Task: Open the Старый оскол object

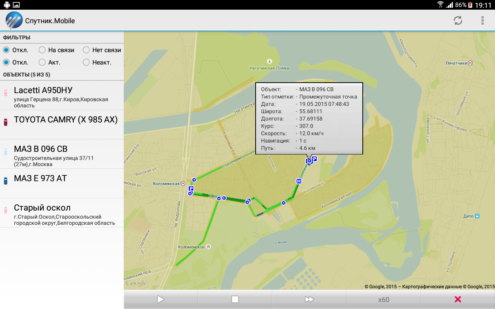Action: tap(62, 213)
